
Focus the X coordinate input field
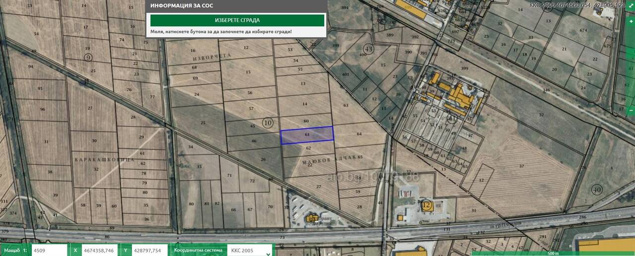click(100, 250)
